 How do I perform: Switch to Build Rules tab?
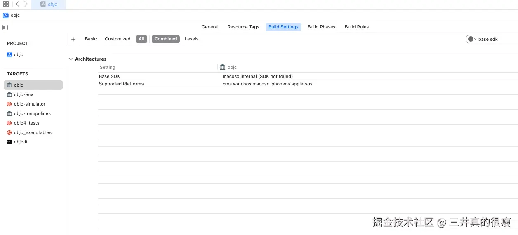pos(357,27)
